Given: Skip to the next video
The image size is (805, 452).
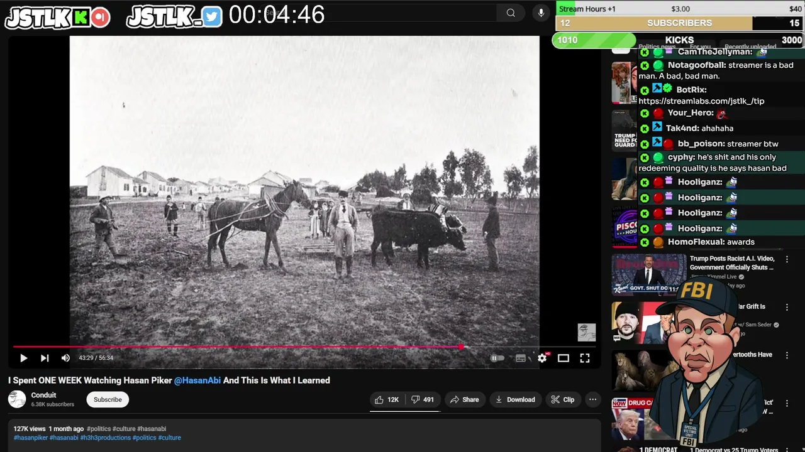Looking at the screenshot, I should [x=45, y=358].
